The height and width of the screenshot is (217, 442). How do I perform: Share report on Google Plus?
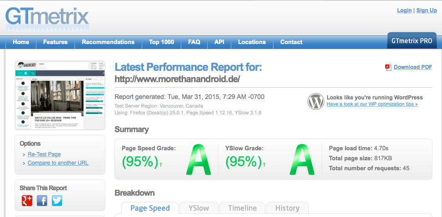pyautogui.click(x=27, y=200)
